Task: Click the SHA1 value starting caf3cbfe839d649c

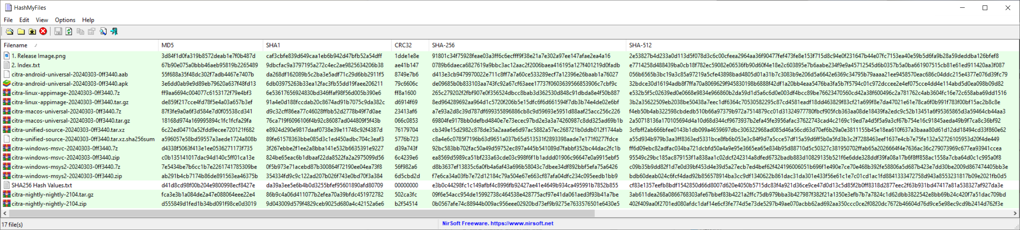Action: [324, 56]
